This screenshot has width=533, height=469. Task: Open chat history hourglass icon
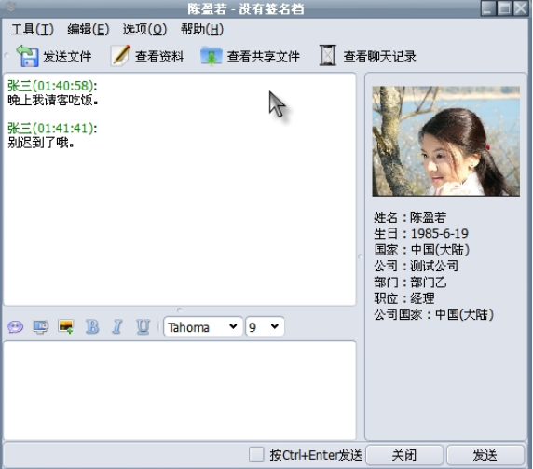[x=327, y=55]
